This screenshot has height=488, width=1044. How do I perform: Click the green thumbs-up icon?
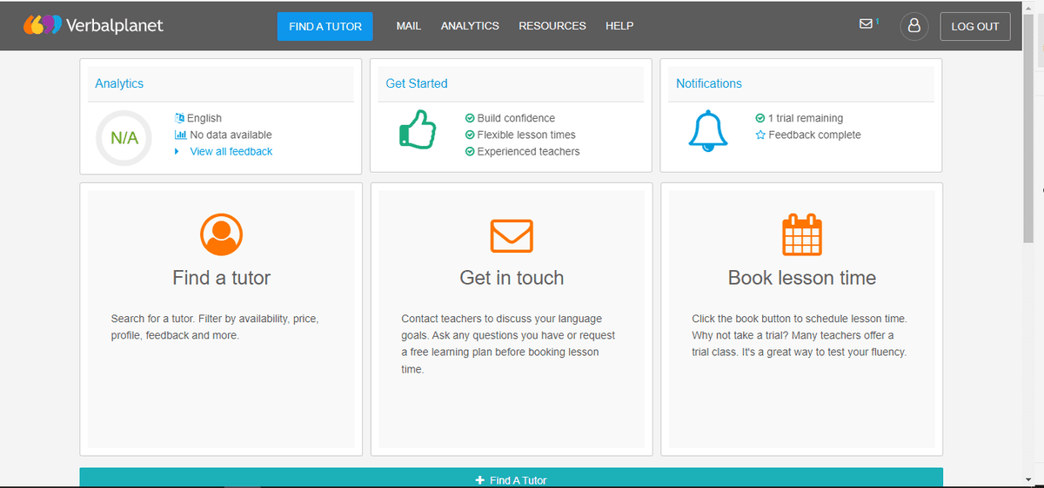(416, 131)
